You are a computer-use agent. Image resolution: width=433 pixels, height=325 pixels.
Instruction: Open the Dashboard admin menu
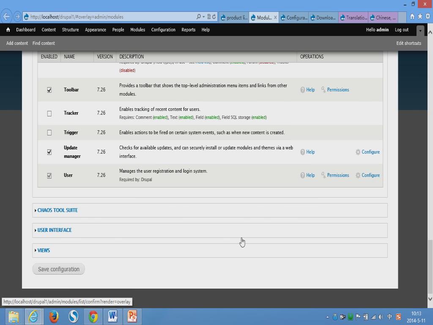click(26, 30)
